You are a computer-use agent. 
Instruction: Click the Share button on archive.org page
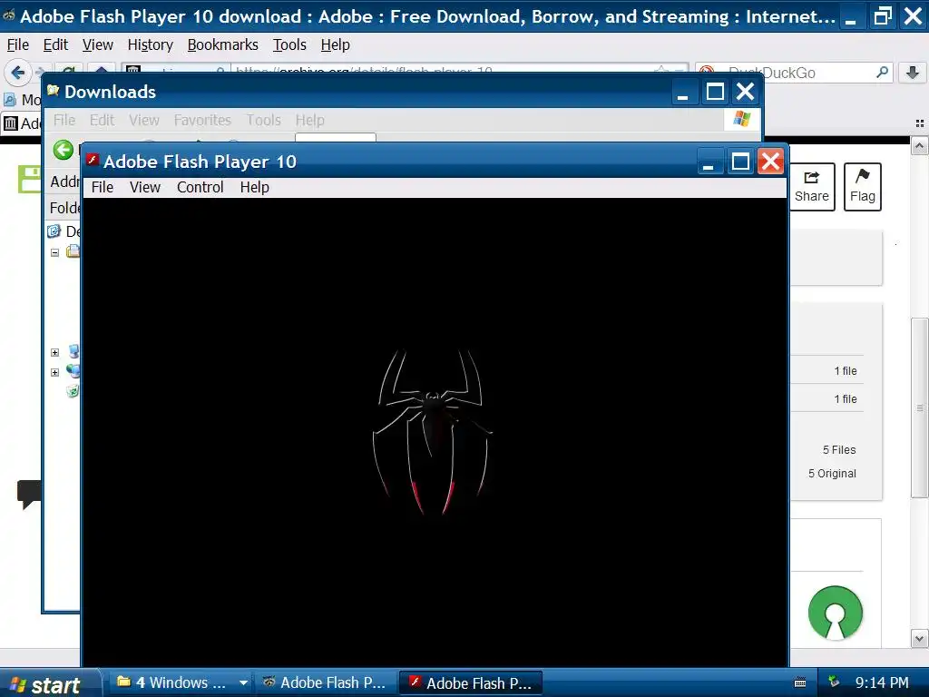811,187
